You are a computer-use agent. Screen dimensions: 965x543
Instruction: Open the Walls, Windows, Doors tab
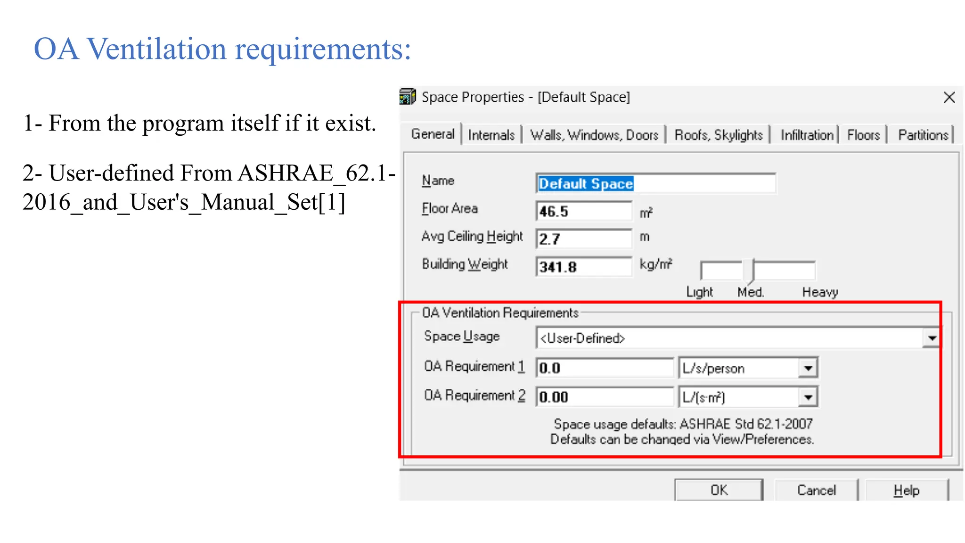click(594, 135)
